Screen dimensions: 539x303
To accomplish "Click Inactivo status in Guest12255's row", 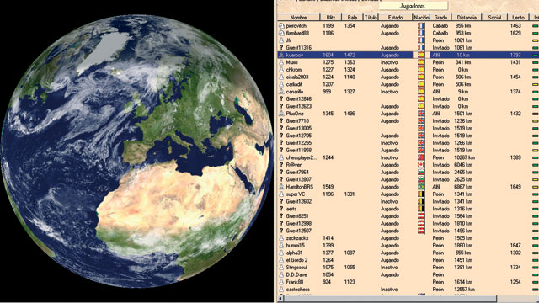I will [389, 143].
